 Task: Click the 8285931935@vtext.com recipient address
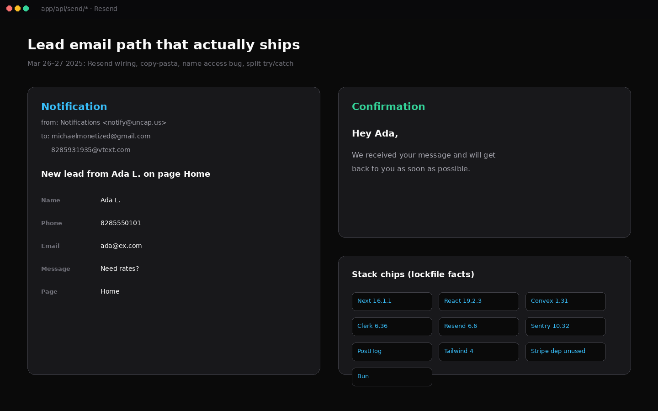(91, 150)
